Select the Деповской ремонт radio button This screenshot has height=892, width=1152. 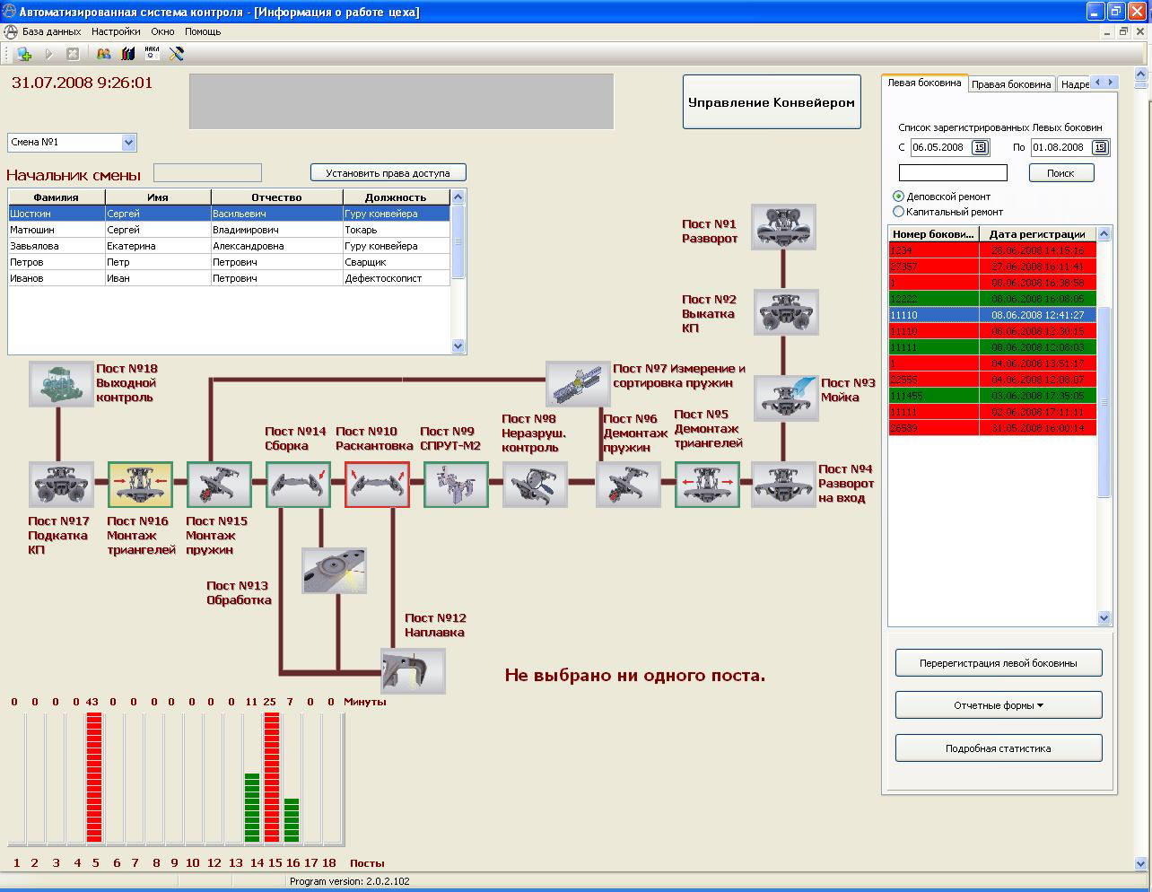coord(898,197)
